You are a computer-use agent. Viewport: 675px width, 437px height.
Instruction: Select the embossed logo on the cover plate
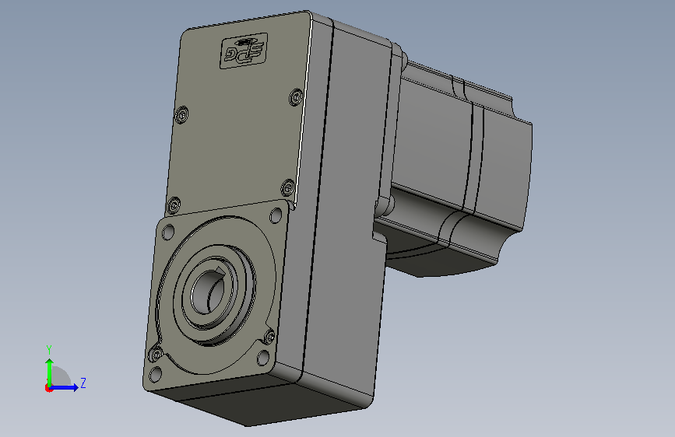244,51
